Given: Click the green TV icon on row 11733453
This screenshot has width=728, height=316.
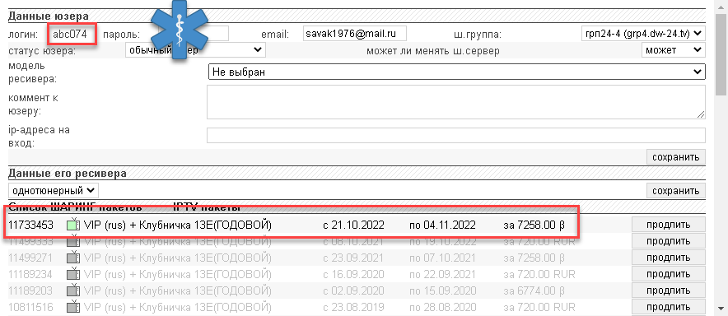Looking at the screenshot, I should click(x=74, y=225).
